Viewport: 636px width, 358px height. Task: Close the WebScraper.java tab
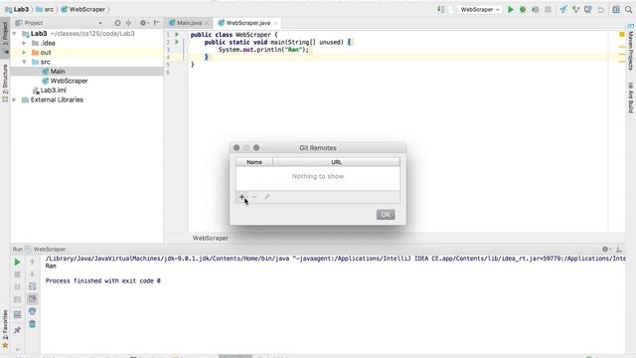coord(275,23)
